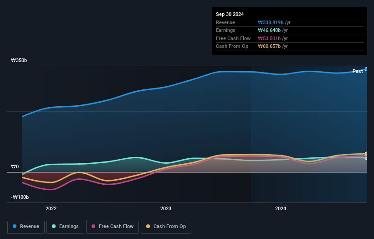Click the 2024 x-axis label
Viewport: 374px width, 239px height.
pos(281,209)
